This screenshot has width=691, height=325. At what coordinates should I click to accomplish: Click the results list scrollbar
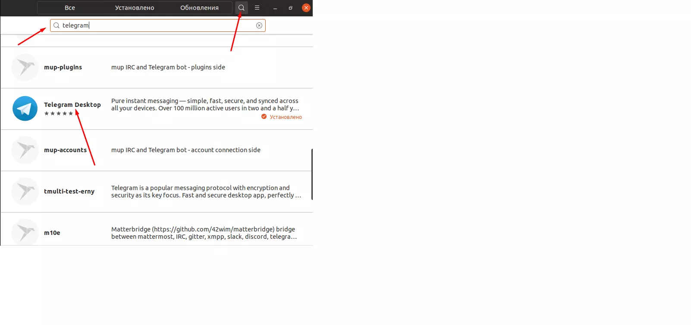pos(311,174)
